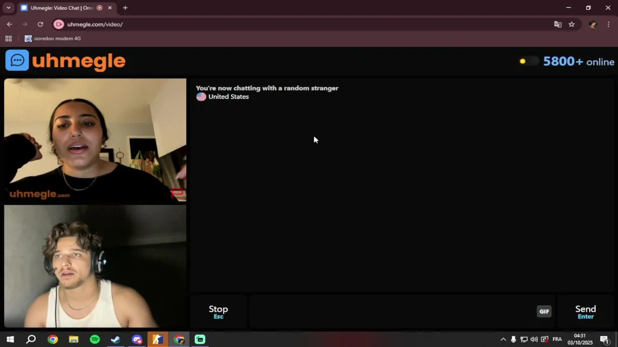Expand the hidden system tray icons

pyautogui.click(x=503, y=339)
